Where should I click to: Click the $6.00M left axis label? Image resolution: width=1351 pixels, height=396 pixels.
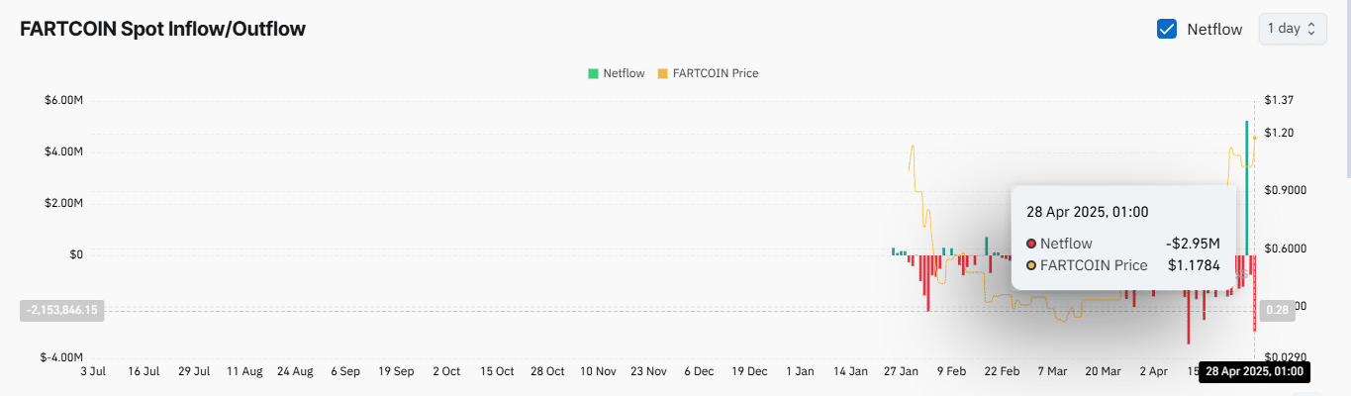click(x=62, y=100)
